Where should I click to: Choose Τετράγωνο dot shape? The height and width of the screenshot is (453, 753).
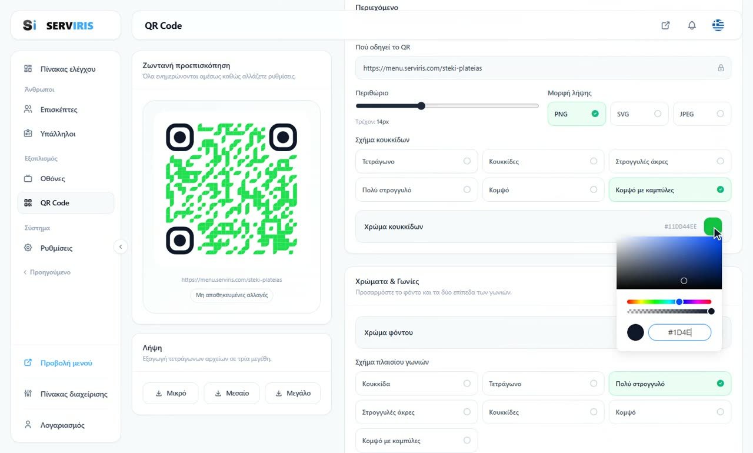(x=417, y=161)
